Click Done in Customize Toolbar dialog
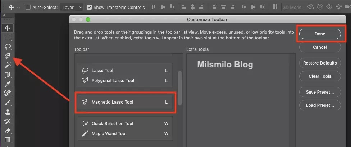The width and height of the screenshot is (351, 147). pos(320,34)
